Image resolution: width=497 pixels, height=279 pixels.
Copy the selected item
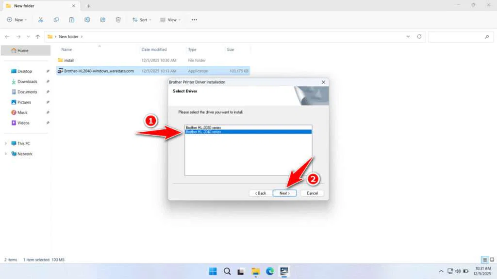pos(56,19)
